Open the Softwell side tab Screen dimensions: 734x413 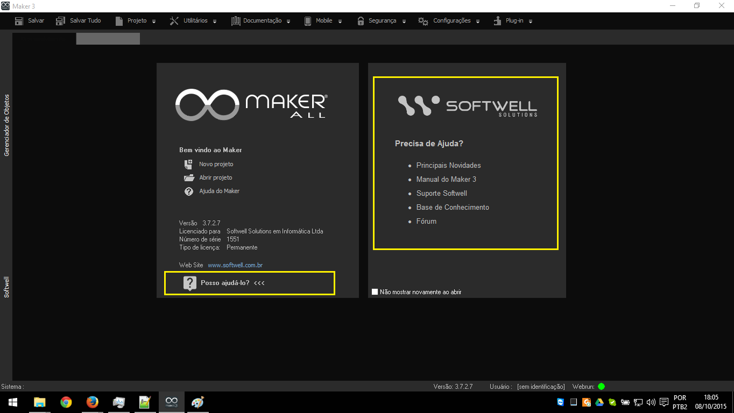point(6,287)
